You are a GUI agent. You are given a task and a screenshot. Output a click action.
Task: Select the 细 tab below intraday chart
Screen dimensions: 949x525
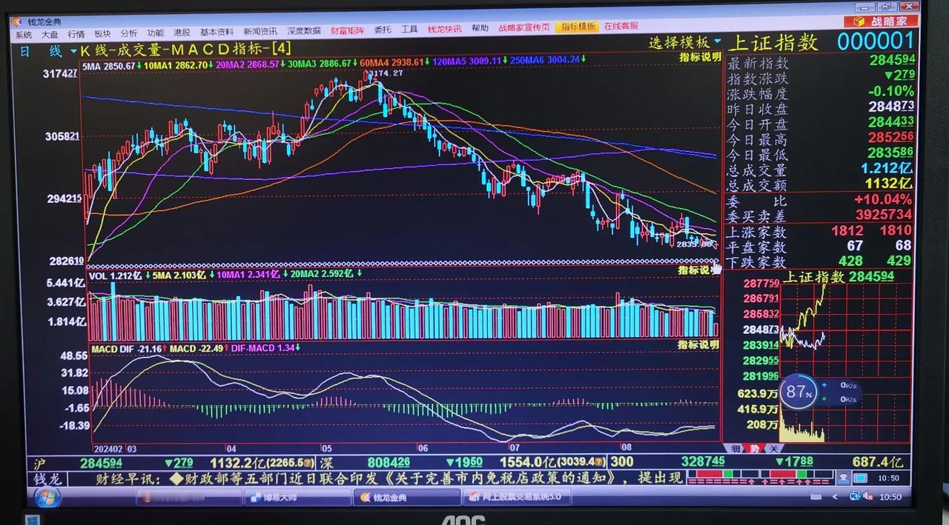point(735,448)
